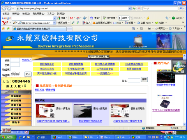Screen dimensions: 187x140
Task: Open the Help menu (說明)
Action: (61, 14)
